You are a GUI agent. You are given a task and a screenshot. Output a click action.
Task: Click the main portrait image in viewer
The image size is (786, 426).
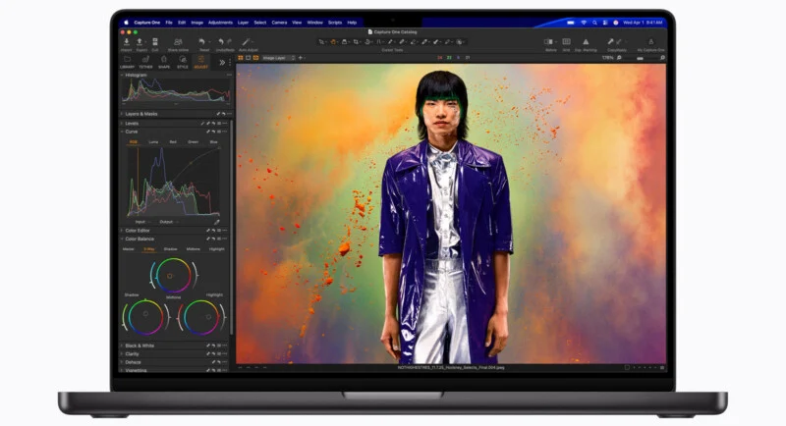(x=451, y=214)
